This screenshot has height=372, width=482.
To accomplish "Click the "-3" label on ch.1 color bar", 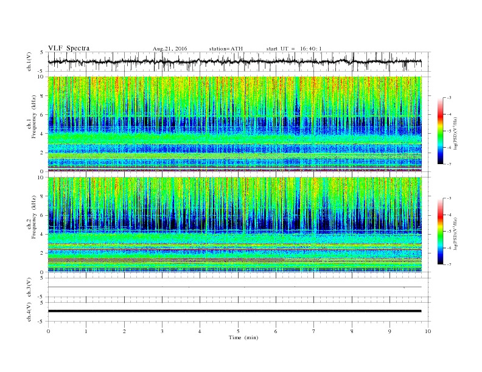I will click(x=449, y=98).
